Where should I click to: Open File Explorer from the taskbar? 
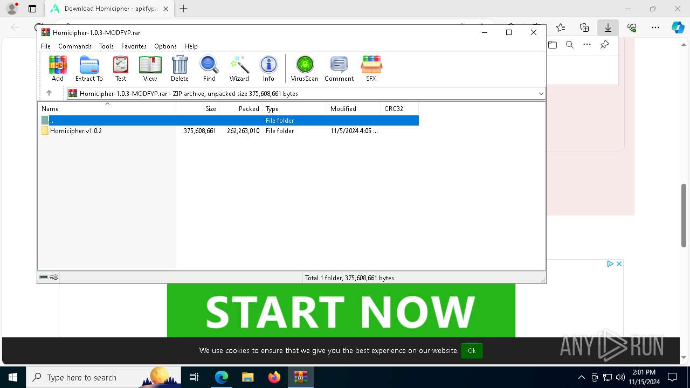tap(247, 377)
